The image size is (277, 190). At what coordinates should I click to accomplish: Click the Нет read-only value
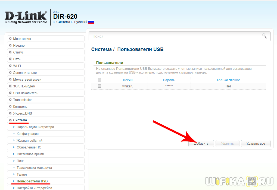228,86
